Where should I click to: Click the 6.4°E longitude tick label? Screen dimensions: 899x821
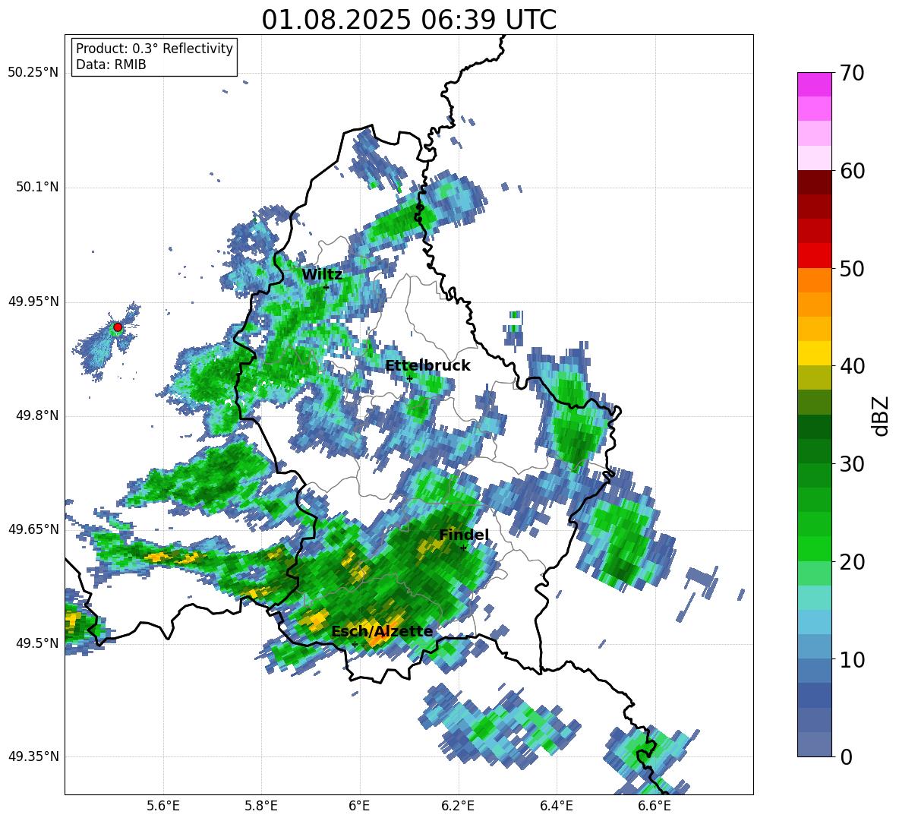point(556,806)
